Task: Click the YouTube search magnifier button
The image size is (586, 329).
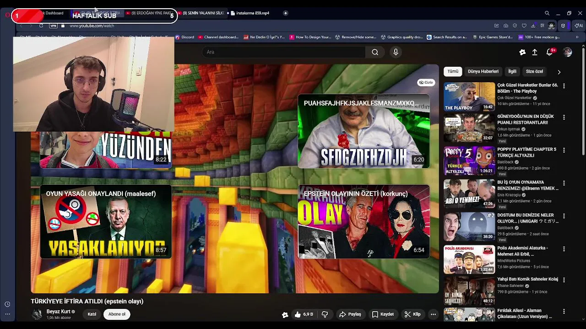Action: (x=375, y=52)
